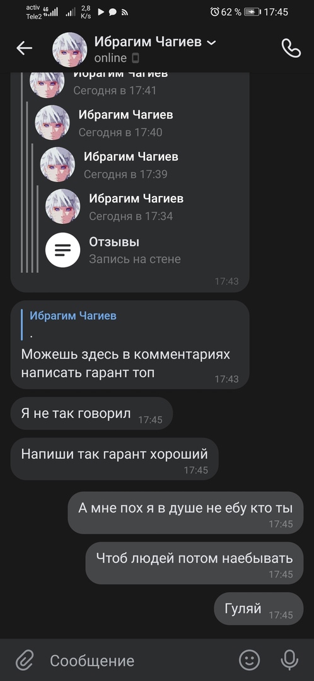The width and height of the screenshot is (314, 681).
Task: Tap the alarm clock icon in status bar
Action: coord(214,12)
